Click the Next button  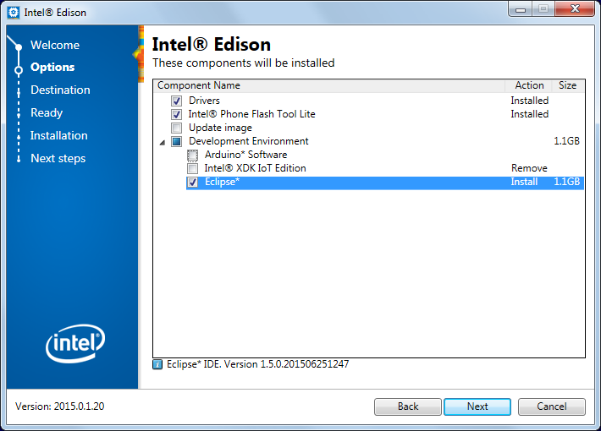tap(477, 406)
